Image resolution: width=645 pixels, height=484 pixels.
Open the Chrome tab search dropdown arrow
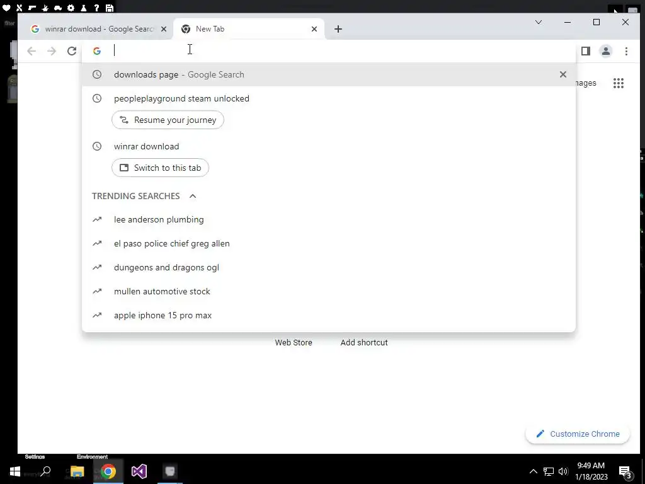tap(539, 22)
